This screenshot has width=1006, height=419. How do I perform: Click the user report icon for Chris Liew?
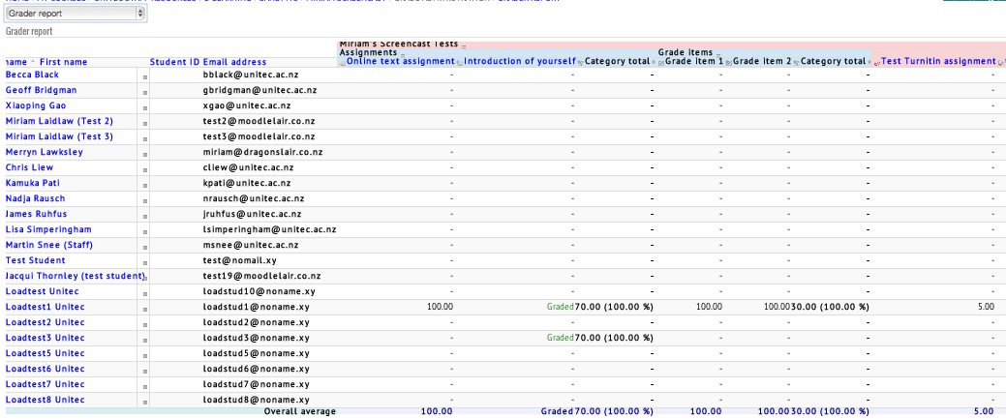point(145,168)
